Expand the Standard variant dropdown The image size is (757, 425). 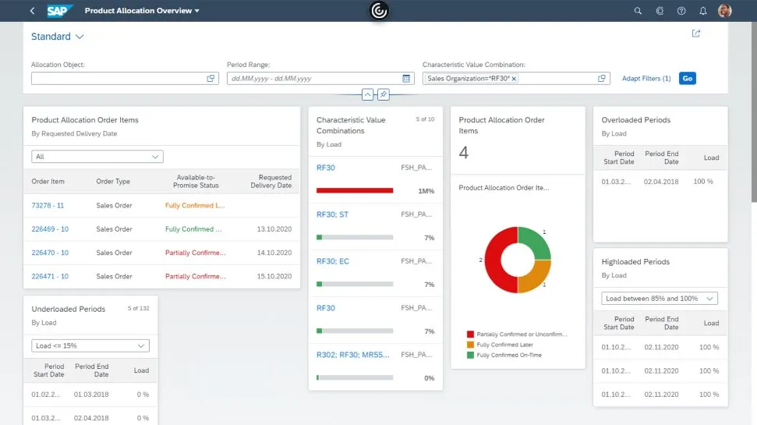pos(80,37)
